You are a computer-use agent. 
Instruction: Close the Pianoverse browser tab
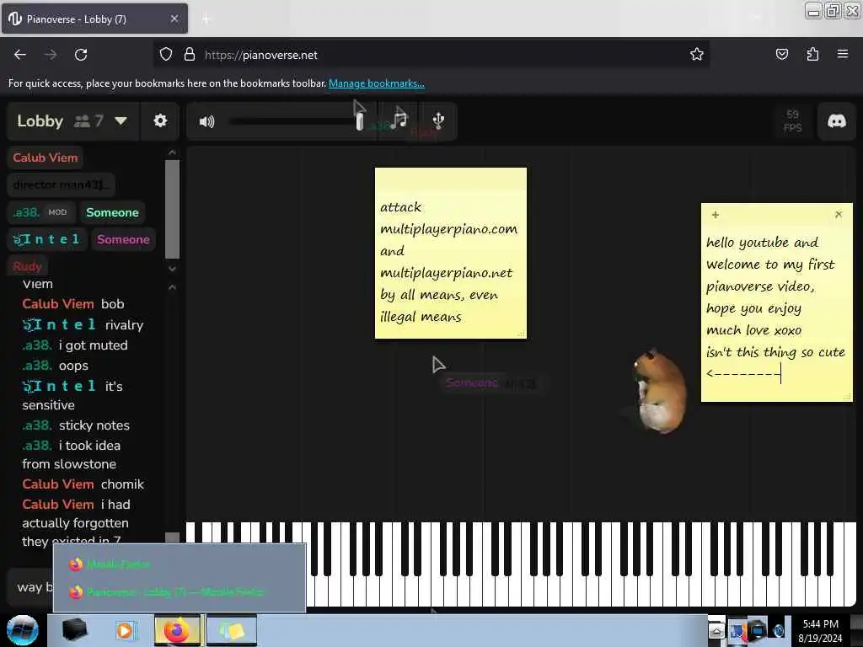[x=174, y=19]
